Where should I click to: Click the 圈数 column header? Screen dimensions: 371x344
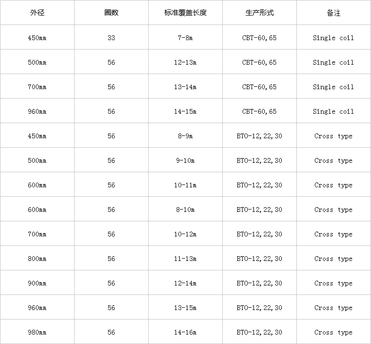click(x=111, y=13)
